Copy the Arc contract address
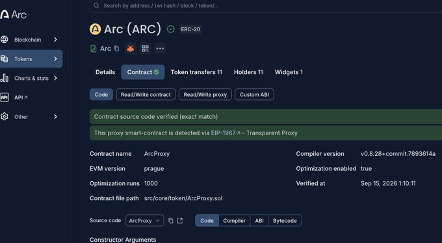The height and width of the screenshot is (243, 442). (116, 49)
